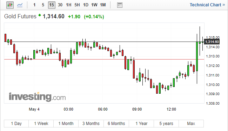Screen dimensions: 228x131
Task: Show the 1 Day range
Action: coord(16,124)
